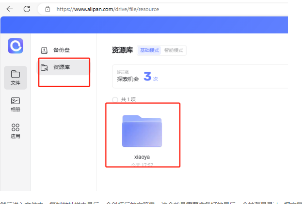
Task: Switch to 基础模式 tab
Action: pyautogui.click(x=149, y=50)
